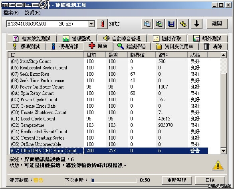Switch to the 清除 tab
Screen dimensions: 234x189
pos(213,46)
